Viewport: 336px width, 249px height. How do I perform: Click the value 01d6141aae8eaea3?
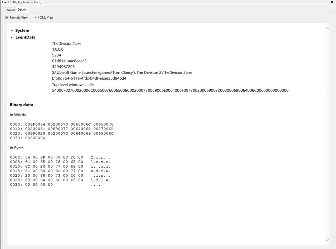pos(69,61)
